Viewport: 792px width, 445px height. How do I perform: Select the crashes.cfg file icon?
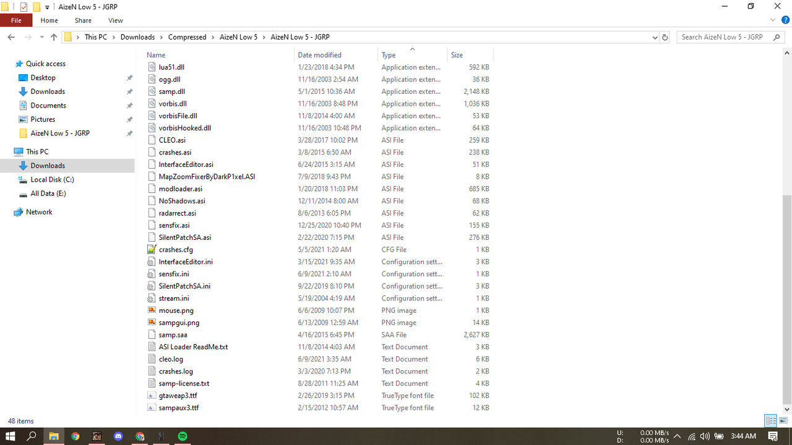(x=152, y=250)
